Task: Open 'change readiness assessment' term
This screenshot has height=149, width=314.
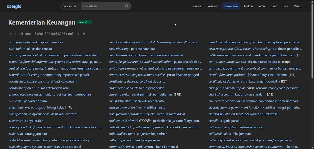Action: [x=30, y=94]
